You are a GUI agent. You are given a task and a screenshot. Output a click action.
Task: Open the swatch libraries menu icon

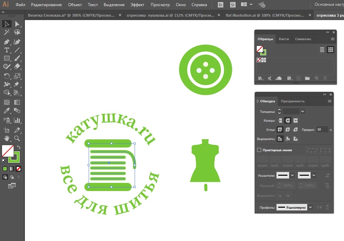260,78
